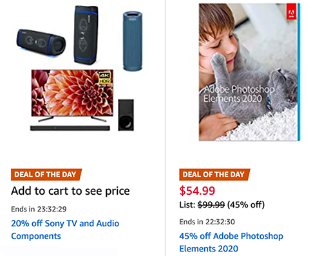Click the horizontal black Sony speaker with blue lights
This screenshot has height=256, width=322.
pos(41,43)
